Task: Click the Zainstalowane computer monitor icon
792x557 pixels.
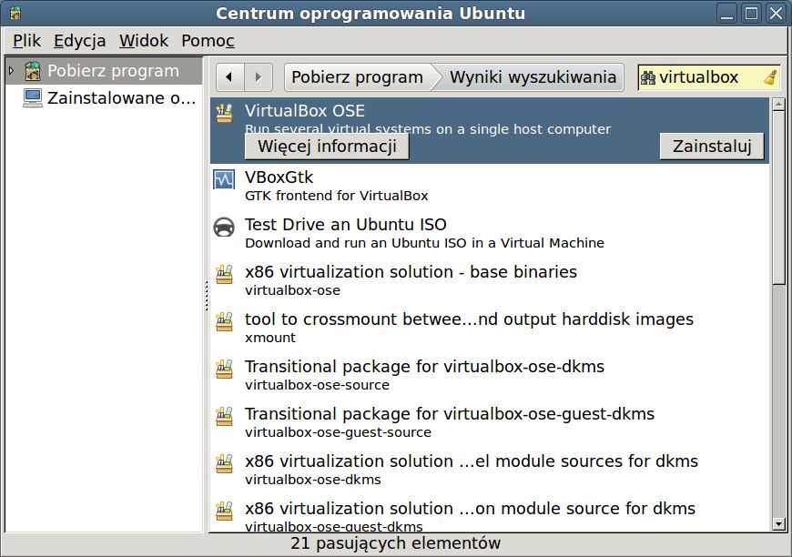Action: coord(33,98)
